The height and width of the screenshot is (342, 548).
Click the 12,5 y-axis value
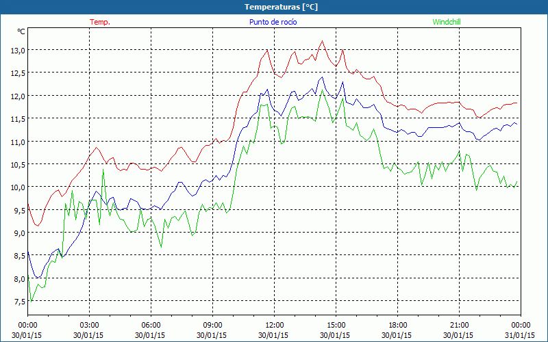pos(18,73)
